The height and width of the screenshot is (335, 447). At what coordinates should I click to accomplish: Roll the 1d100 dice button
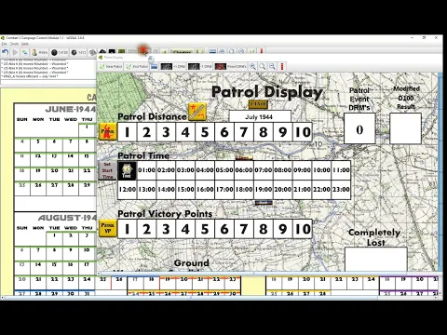60,52
